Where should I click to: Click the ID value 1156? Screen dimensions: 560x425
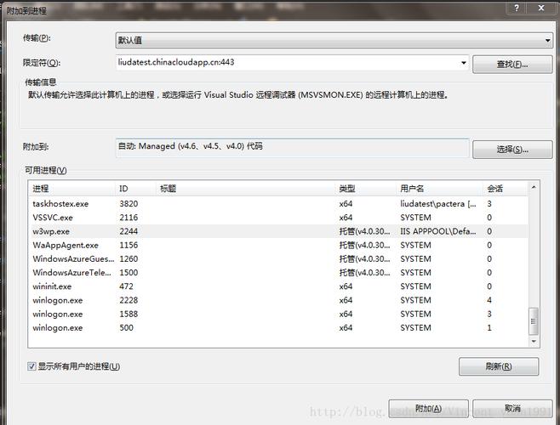tap(129, 245)
